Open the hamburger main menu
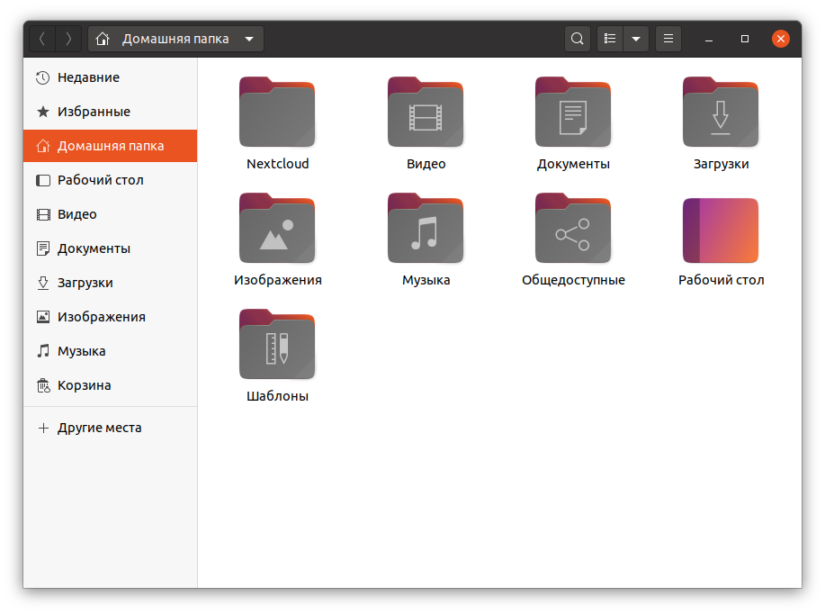 (668, 39)
